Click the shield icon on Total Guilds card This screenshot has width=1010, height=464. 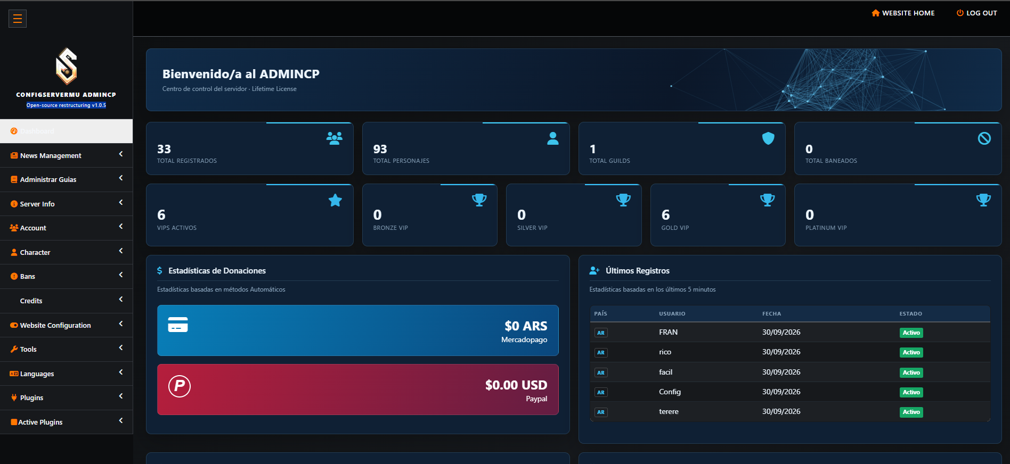point(768,138)
